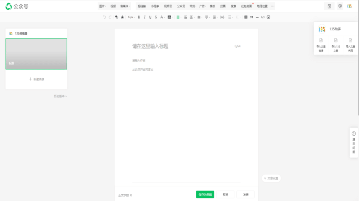Open the list style dropdown
This screenshot has width=359, height=201.
tap(230, 17)
